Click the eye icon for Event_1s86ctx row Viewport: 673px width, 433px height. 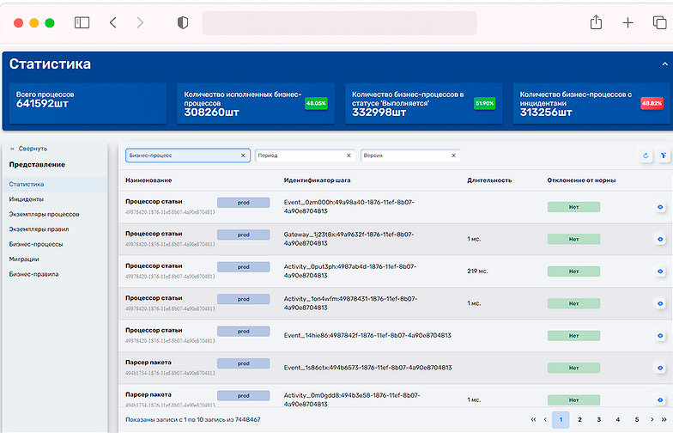coord(660,368)
